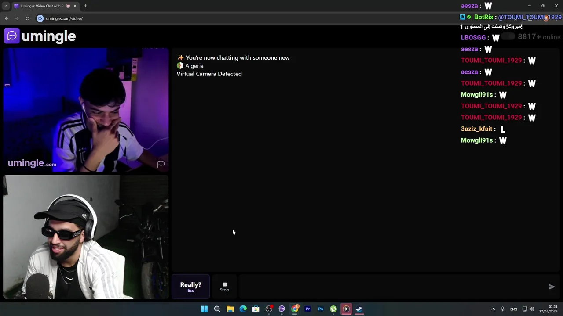Image resolution: width=563 pixels, height=316 pixels.
Task: Open uTorrent from taskbar
Action: coord(333,309)
